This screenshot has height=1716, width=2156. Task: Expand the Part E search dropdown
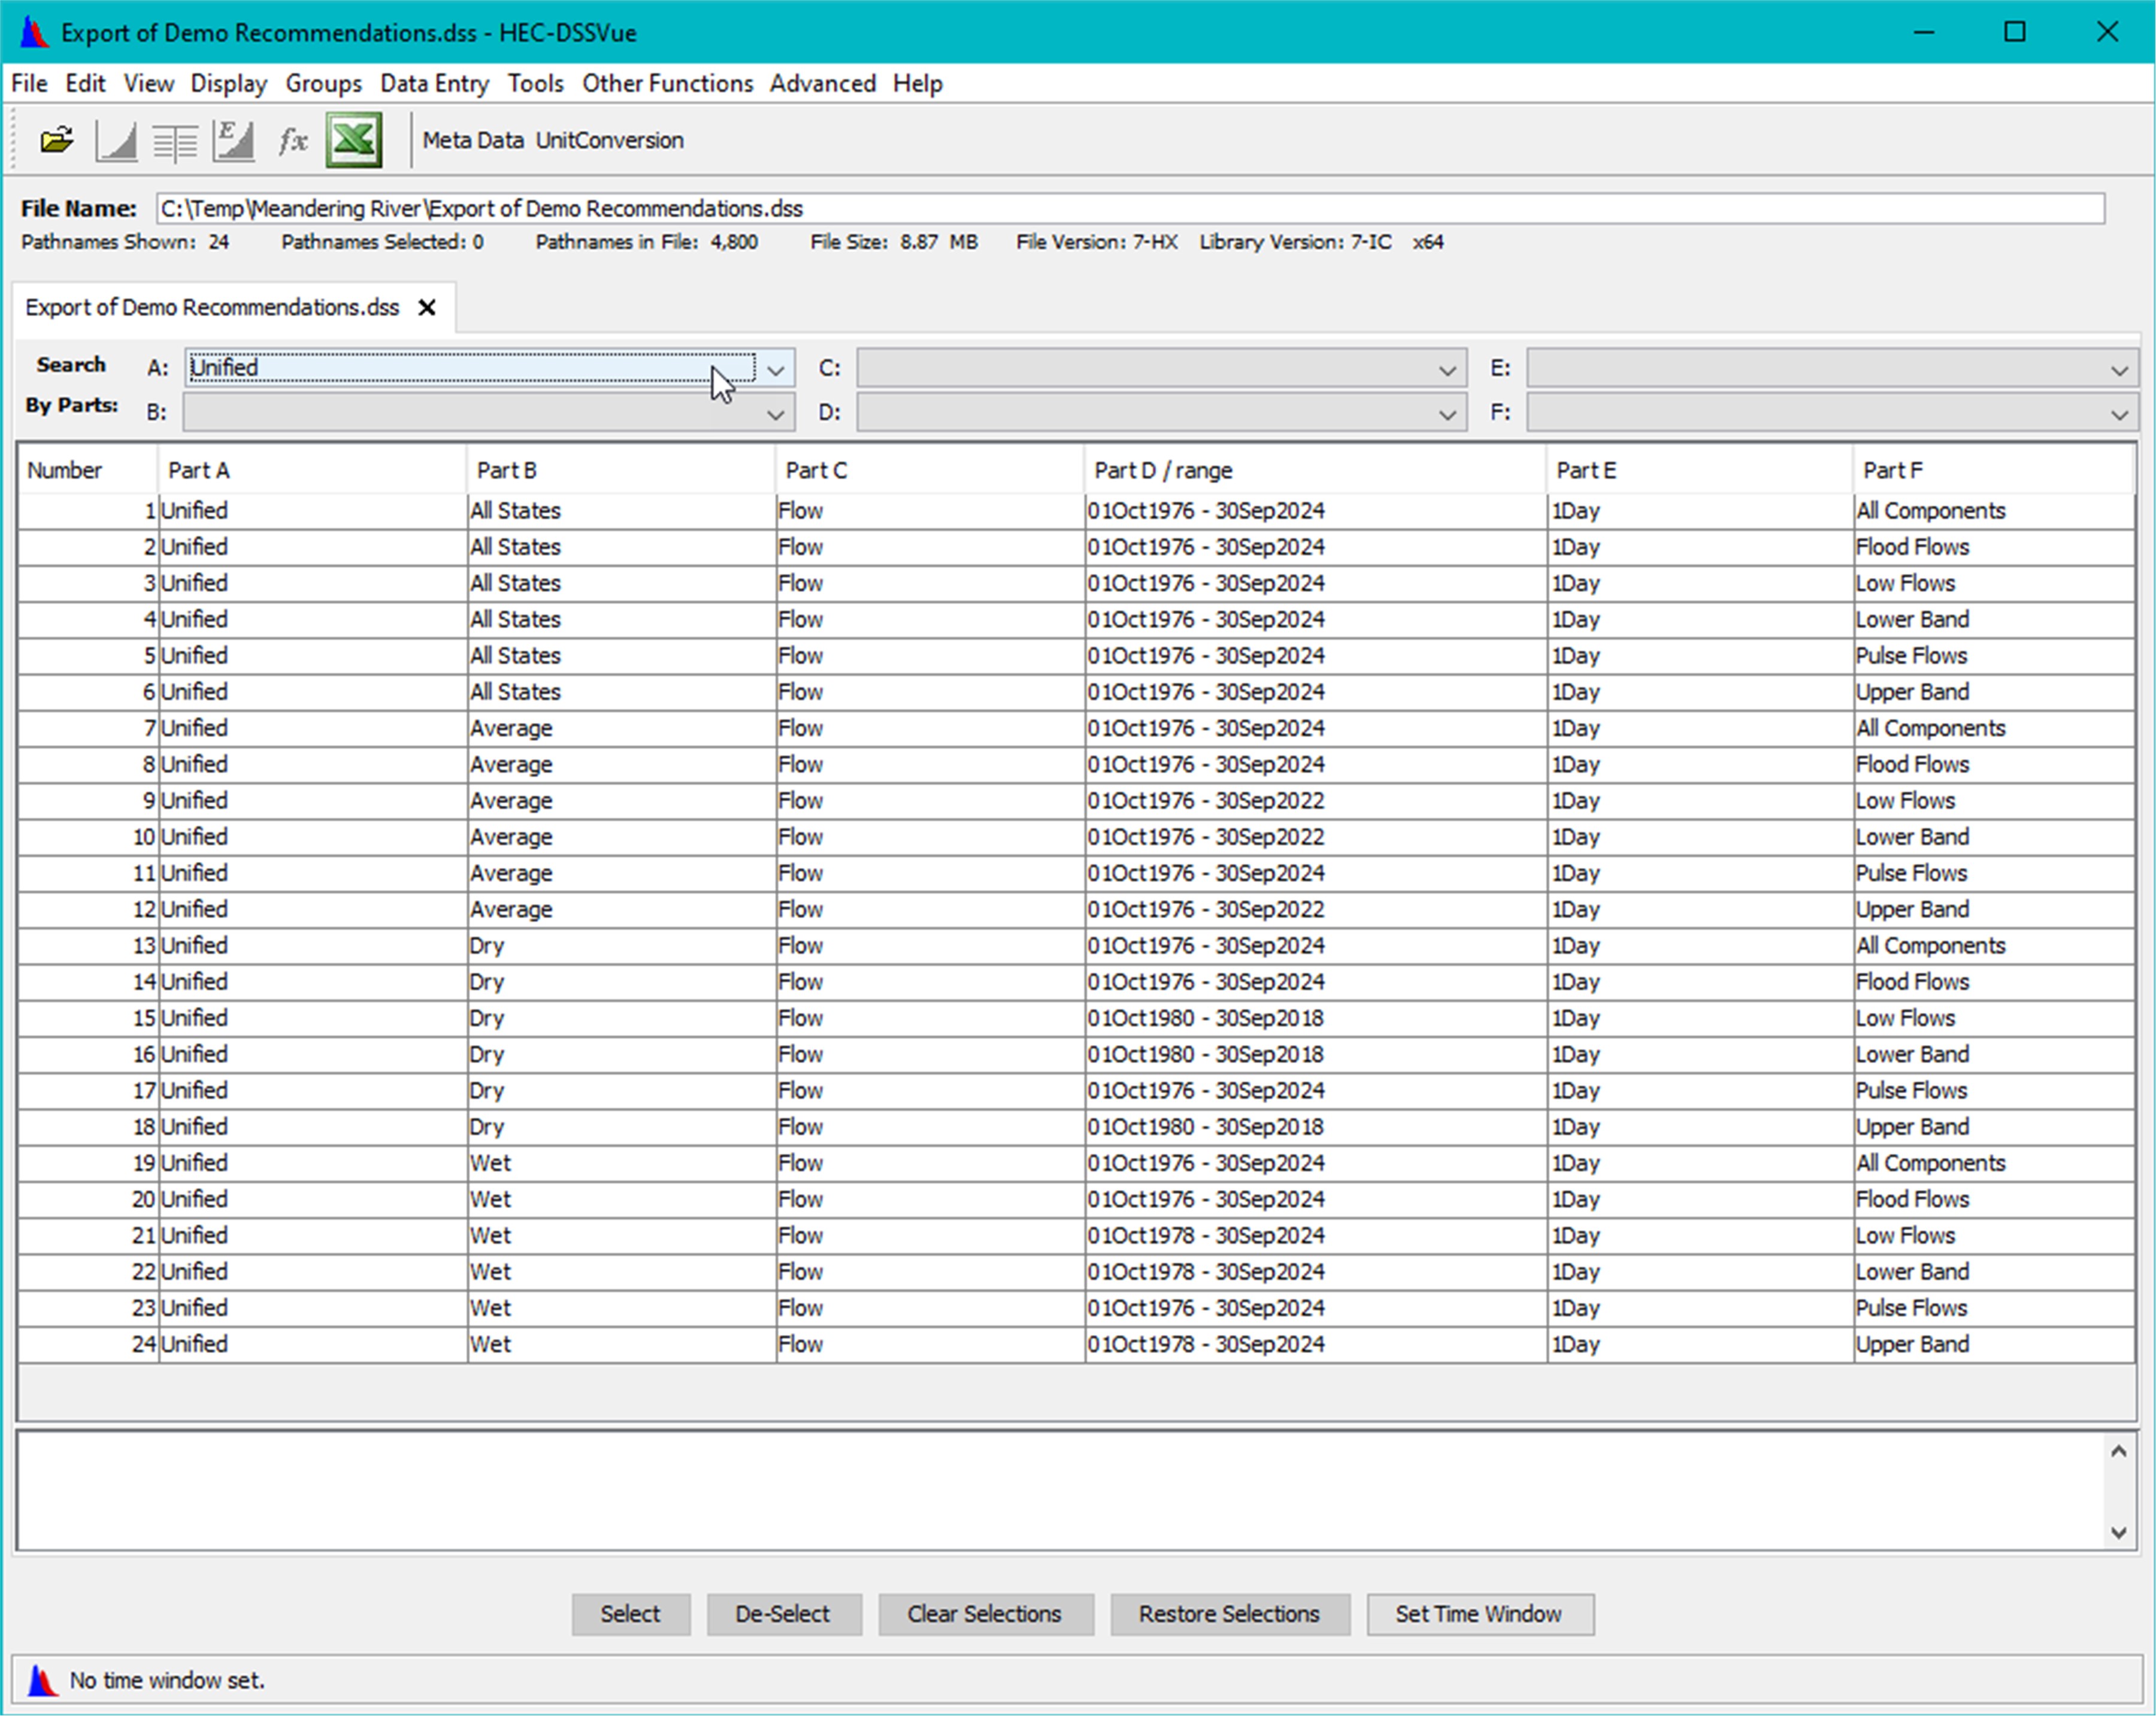(2119, 369)
